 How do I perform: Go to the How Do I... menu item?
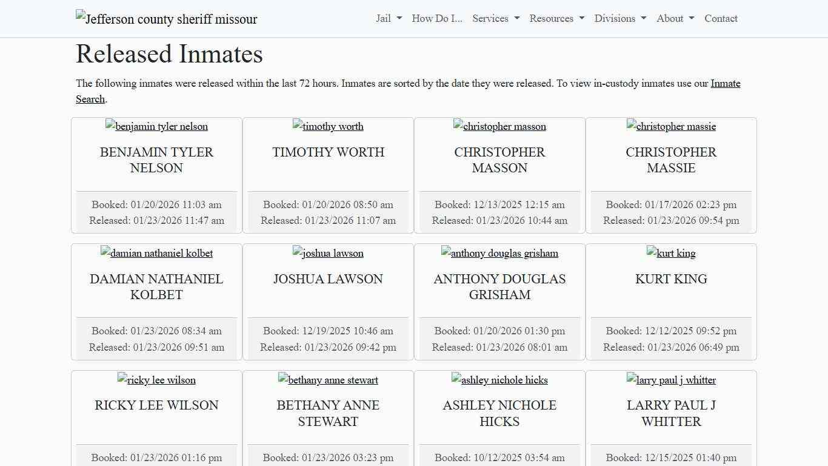click(437, 18)
